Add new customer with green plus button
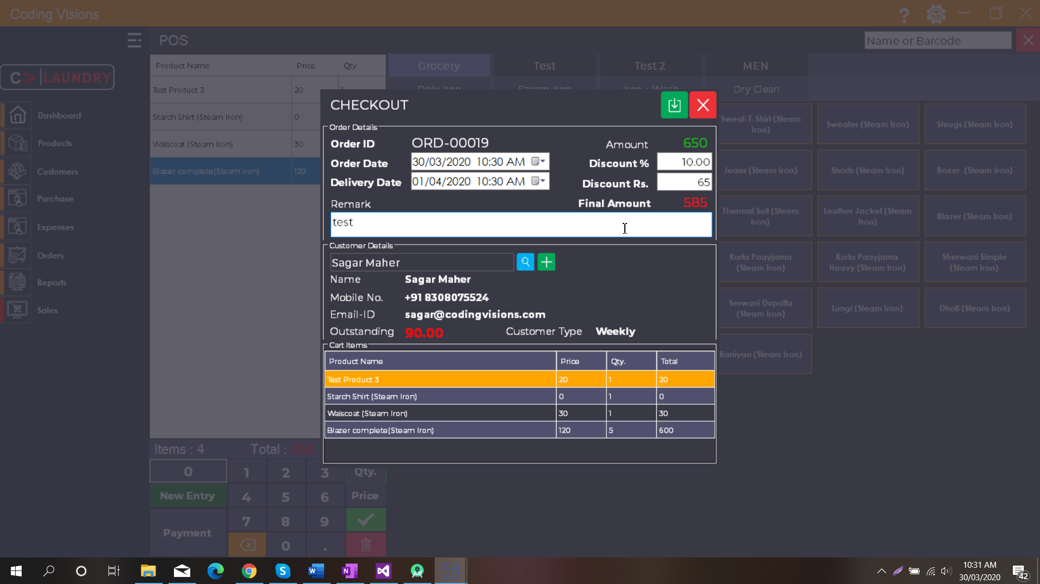This screenshot has width=1040, height=584. tap(546, 263)
